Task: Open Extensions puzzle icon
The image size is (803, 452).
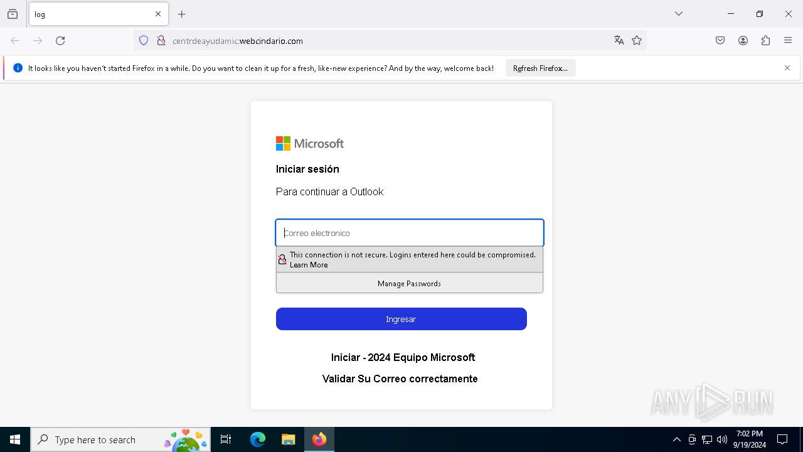Action: pos(765,41)
